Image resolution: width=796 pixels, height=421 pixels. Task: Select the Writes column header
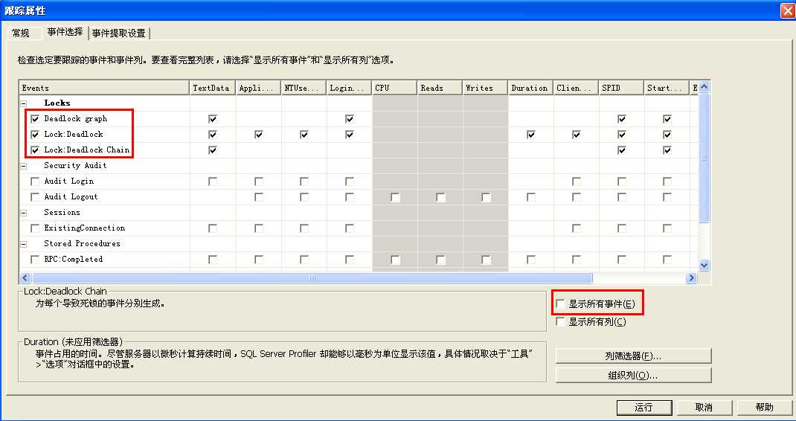[x=485, y=88]
